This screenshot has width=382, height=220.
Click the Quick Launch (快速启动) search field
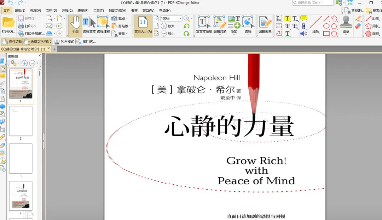coord(313,3)
